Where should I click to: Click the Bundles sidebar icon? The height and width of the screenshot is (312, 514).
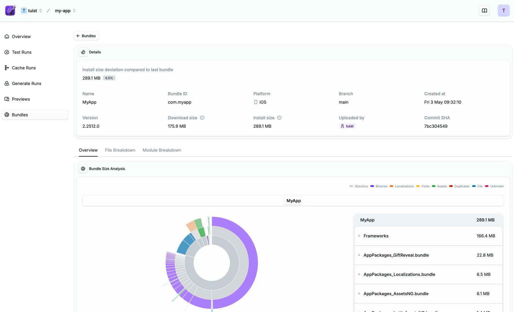point(7,115)
